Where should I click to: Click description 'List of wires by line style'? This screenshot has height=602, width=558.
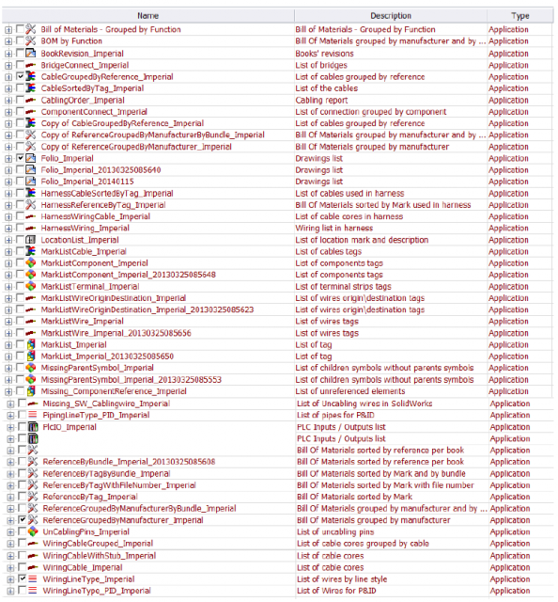click(342, 579)
